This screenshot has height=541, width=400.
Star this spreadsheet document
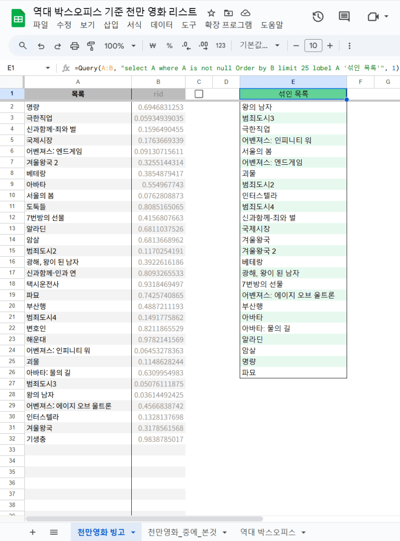(x=211, y=13)
